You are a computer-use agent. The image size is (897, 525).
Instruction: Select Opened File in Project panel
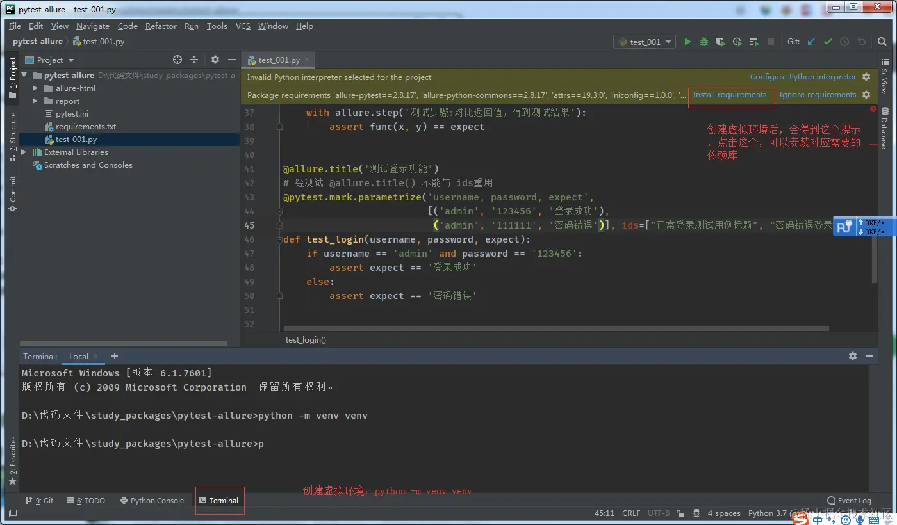(x=177, y=60)
